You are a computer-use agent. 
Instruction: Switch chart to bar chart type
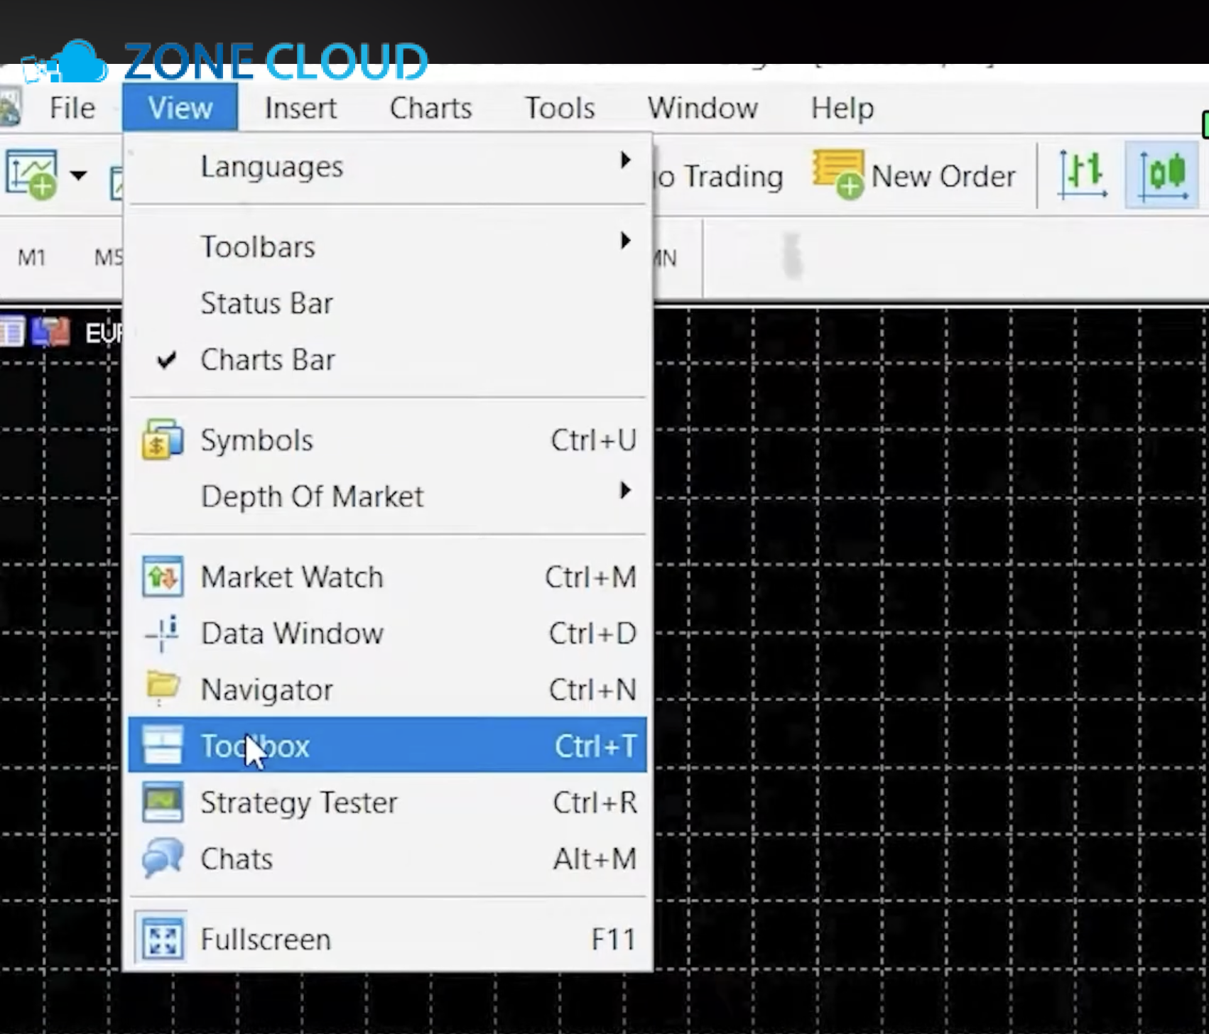tap(1083, 175)
